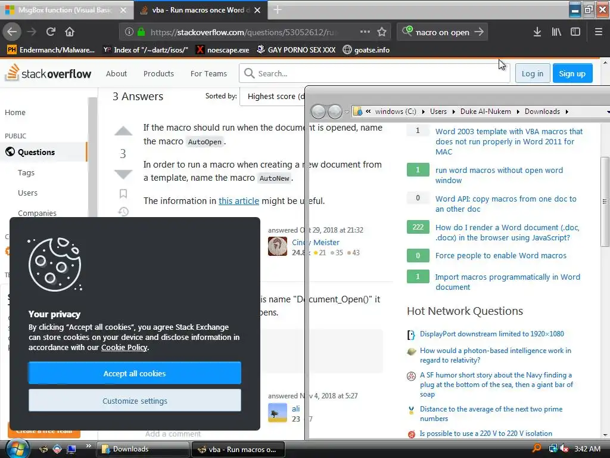The image size is (610, 458).
Task: Open Tags in left sidebar
Action: pos(26,172)
